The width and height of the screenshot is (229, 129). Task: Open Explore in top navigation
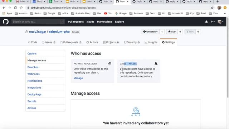point(119,21)
